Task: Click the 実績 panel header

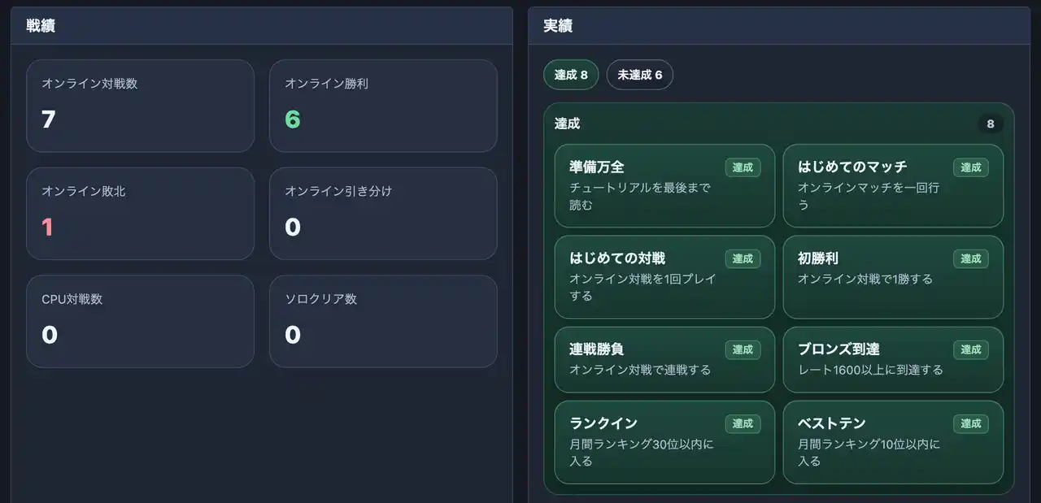Action: coord(779,26)
